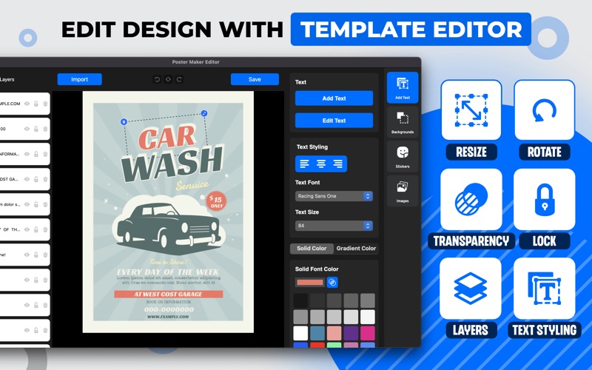Screen dimensions: 592x370
Task: Select the yellow 'Service' script text
Action: pos(192,185)
